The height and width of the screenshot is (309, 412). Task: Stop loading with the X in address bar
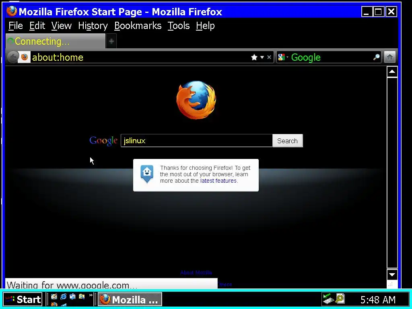[269, 57]
